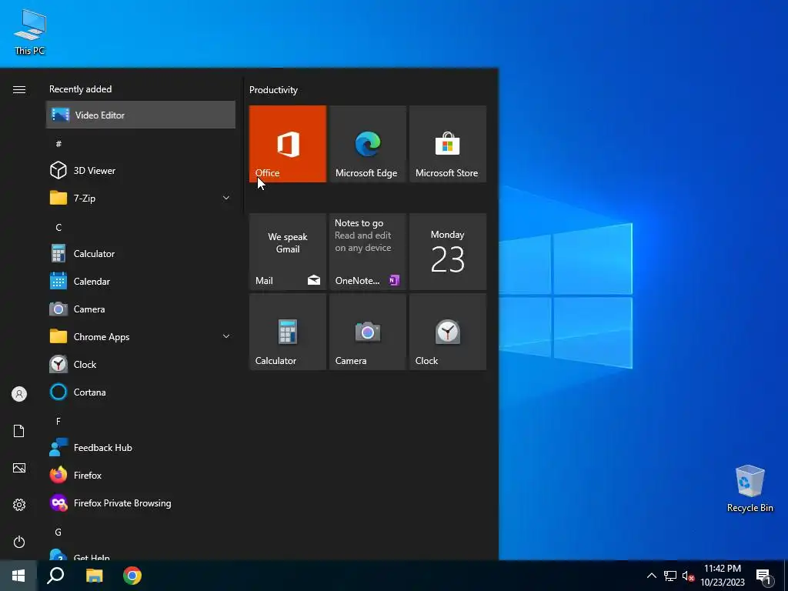Launch the Camera tile in Productivity
Viewport: 788px width, 591px height.
coord(367,332)
